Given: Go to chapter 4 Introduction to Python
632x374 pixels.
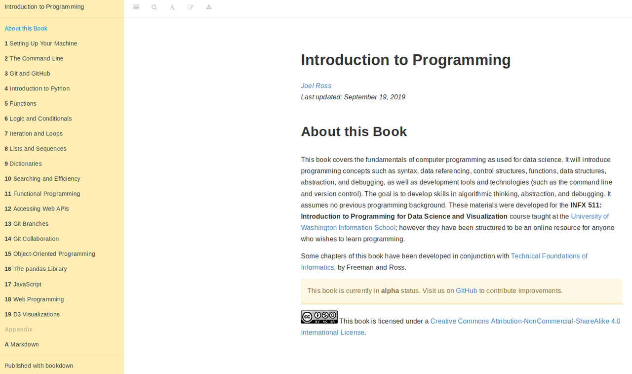Looking at the screenshot, I should 37,88.
